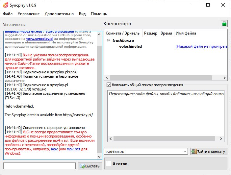Click the double-arrow icon beside trashbox.ru room
The height and width of the screenshot is (175, 231).
[109, 40]
